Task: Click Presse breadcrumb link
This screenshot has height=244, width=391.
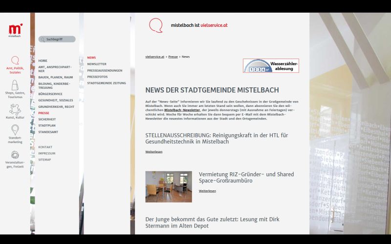Action: (173, 57)
